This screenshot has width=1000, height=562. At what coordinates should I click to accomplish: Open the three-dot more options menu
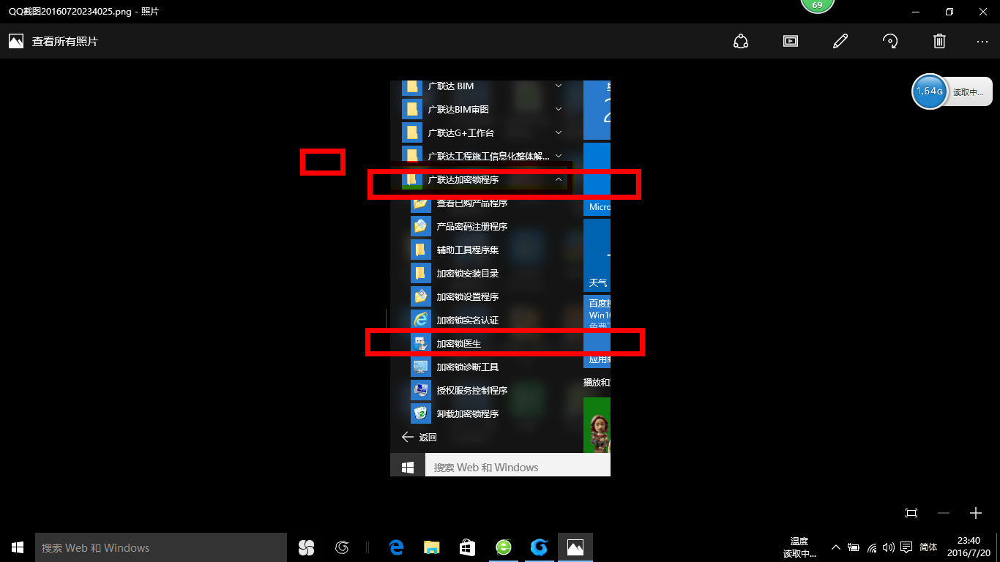[x=982, y=42]
